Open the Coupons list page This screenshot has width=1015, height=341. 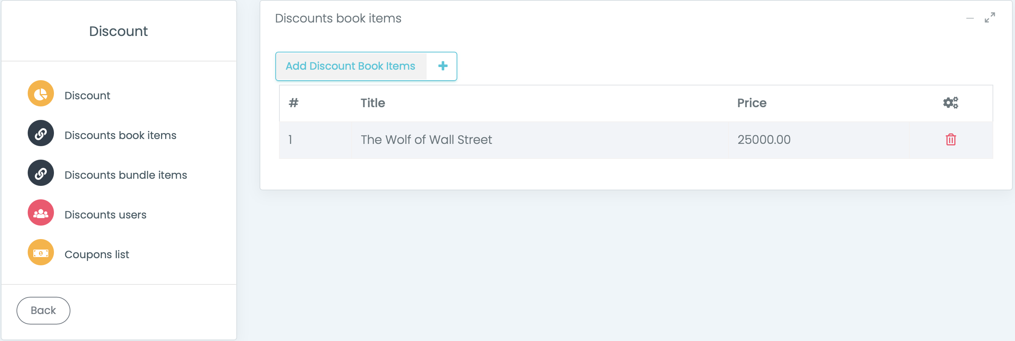[97, 255]
